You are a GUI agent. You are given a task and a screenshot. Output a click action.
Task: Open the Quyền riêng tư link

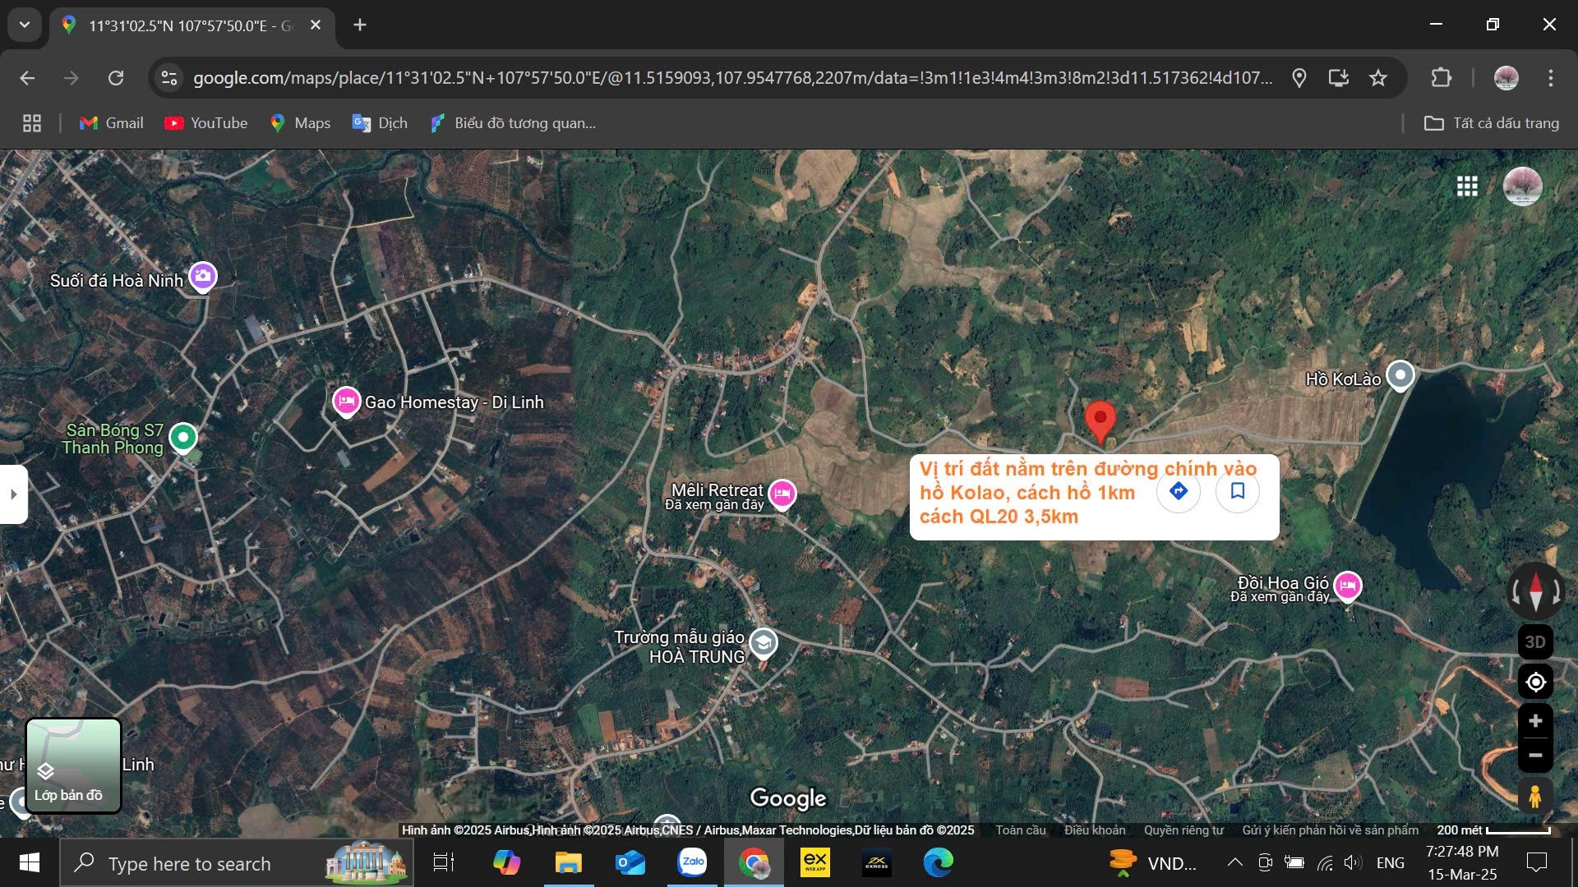(x=1183, y=830)
